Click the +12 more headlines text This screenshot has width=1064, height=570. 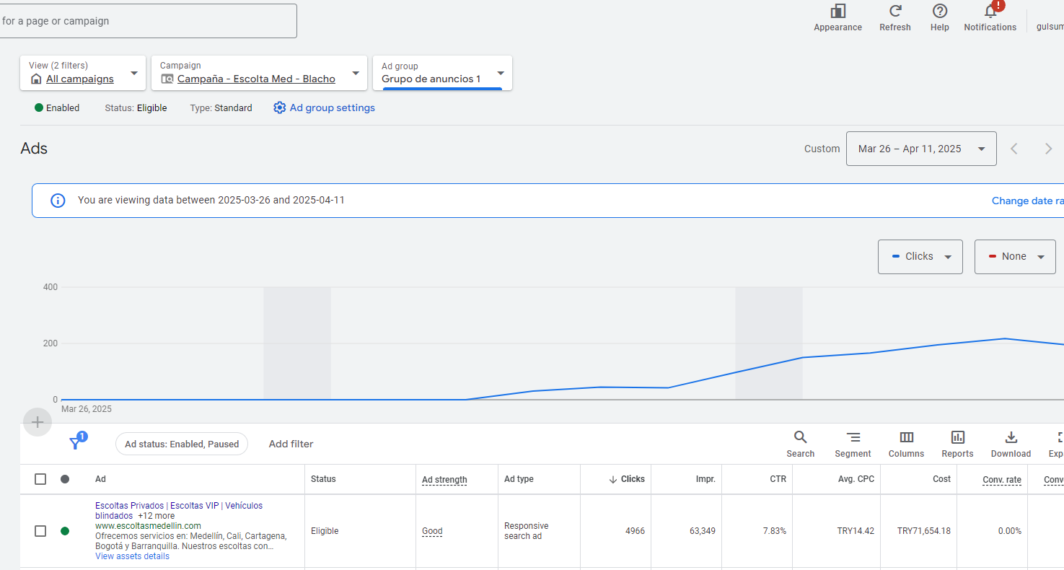156,516
